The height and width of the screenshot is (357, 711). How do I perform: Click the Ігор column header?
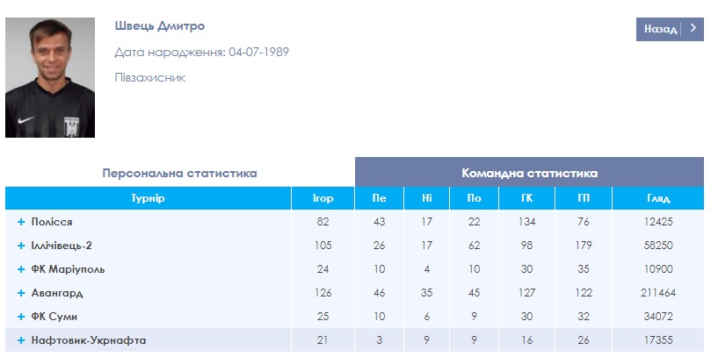[x=323, y=198]
